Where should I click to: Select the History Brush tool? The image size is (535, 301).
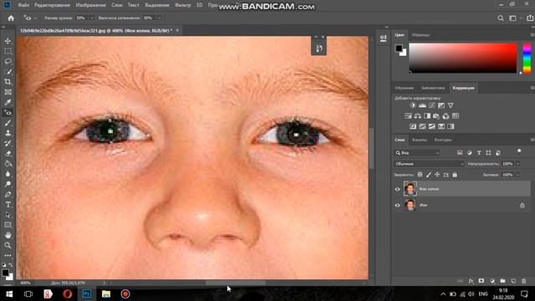[8, 143]
